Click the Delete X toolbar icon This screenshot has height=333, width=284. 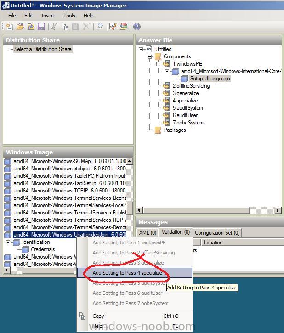[86, 27]
